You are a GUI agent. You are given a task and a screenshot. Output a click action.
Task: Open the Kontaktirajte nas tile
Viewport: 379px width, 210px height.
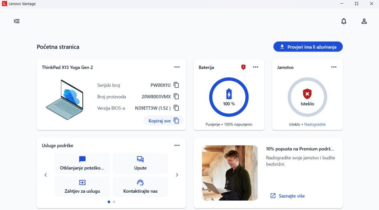(x=140, y=186)
